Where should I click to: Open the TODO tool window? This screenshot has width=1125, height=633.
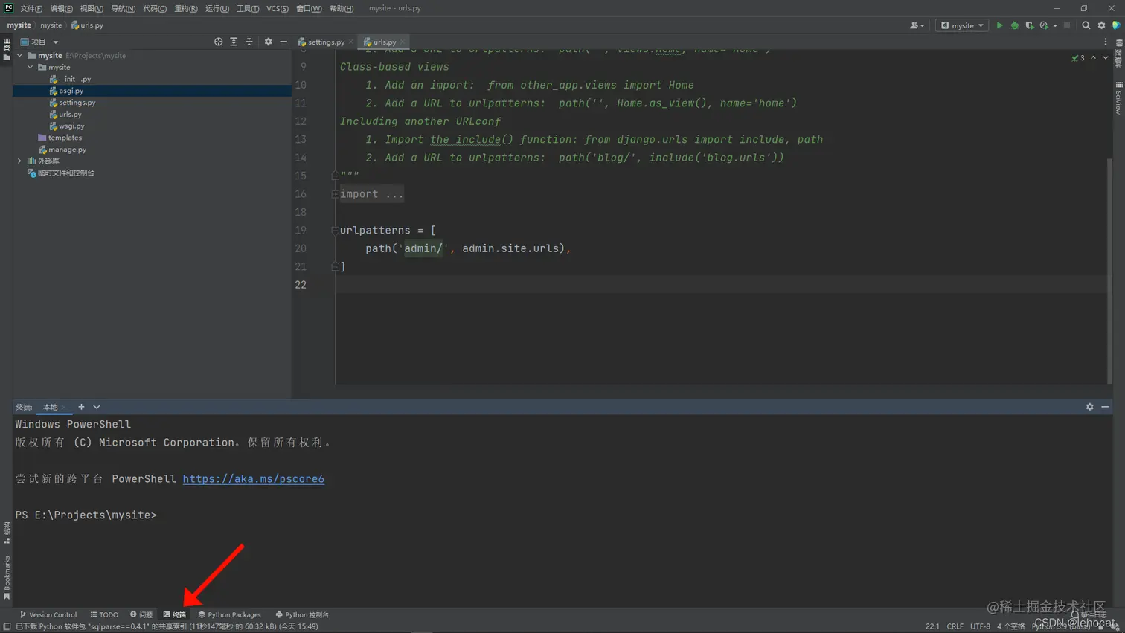point(104,614)
